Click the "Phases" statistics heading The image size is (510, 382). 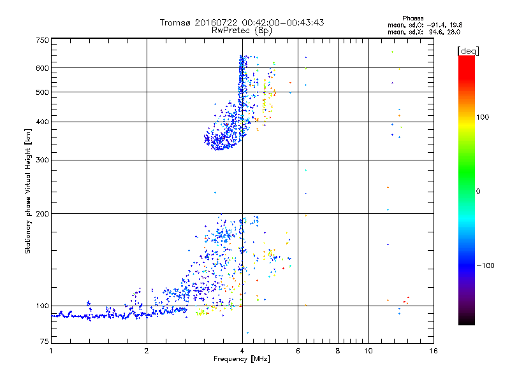pos(412,18)
